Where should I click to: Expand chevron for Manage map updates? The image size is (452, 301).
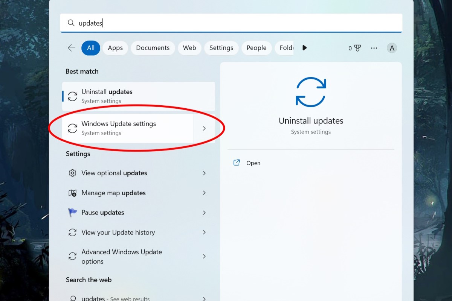click(204, 193)
